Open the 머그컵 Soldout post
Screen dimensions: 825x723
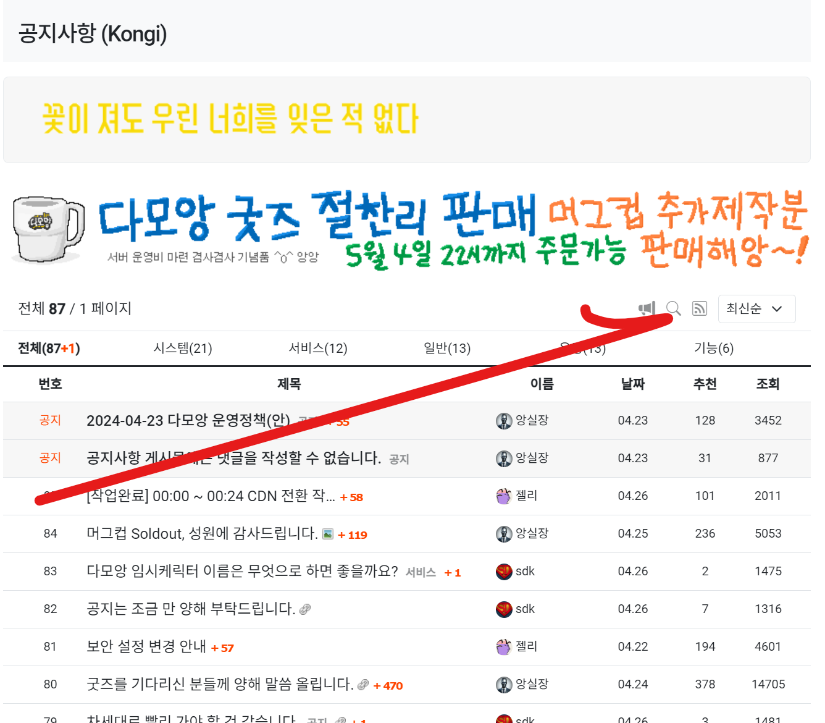202,534
